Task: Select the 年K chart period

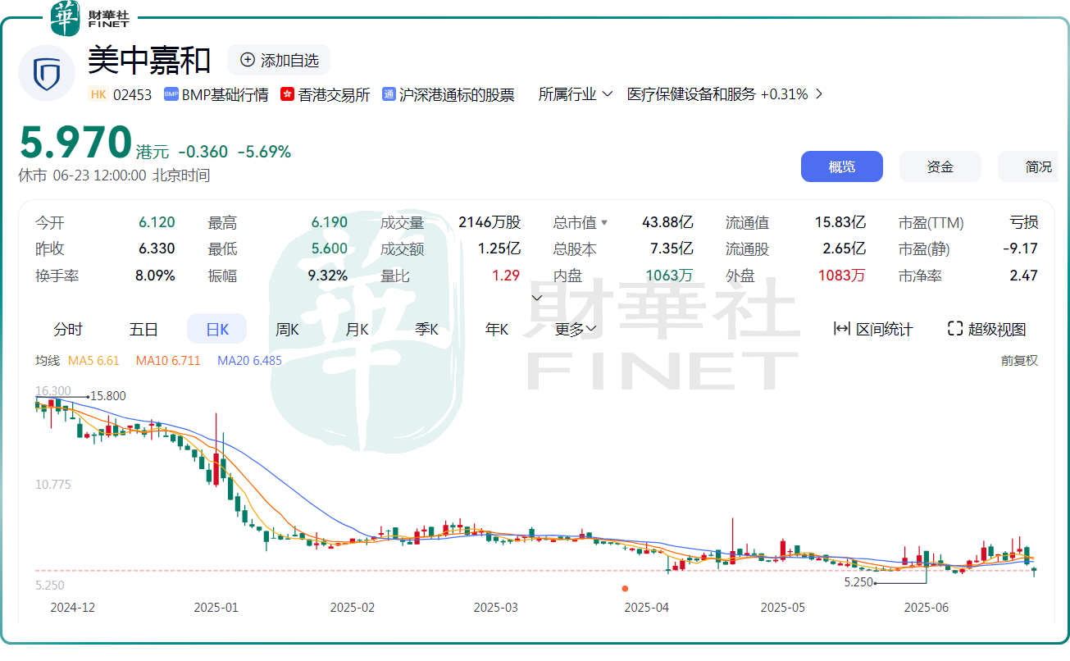Action: click(497, 329)
